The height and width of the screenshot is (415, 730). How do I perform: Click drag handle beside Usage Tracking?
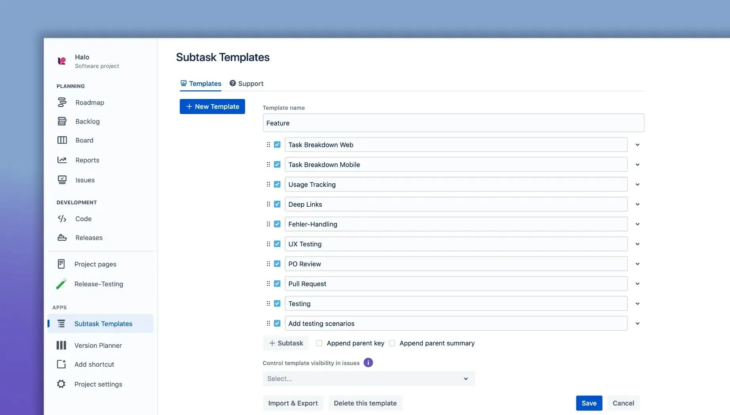pos(268,185)
